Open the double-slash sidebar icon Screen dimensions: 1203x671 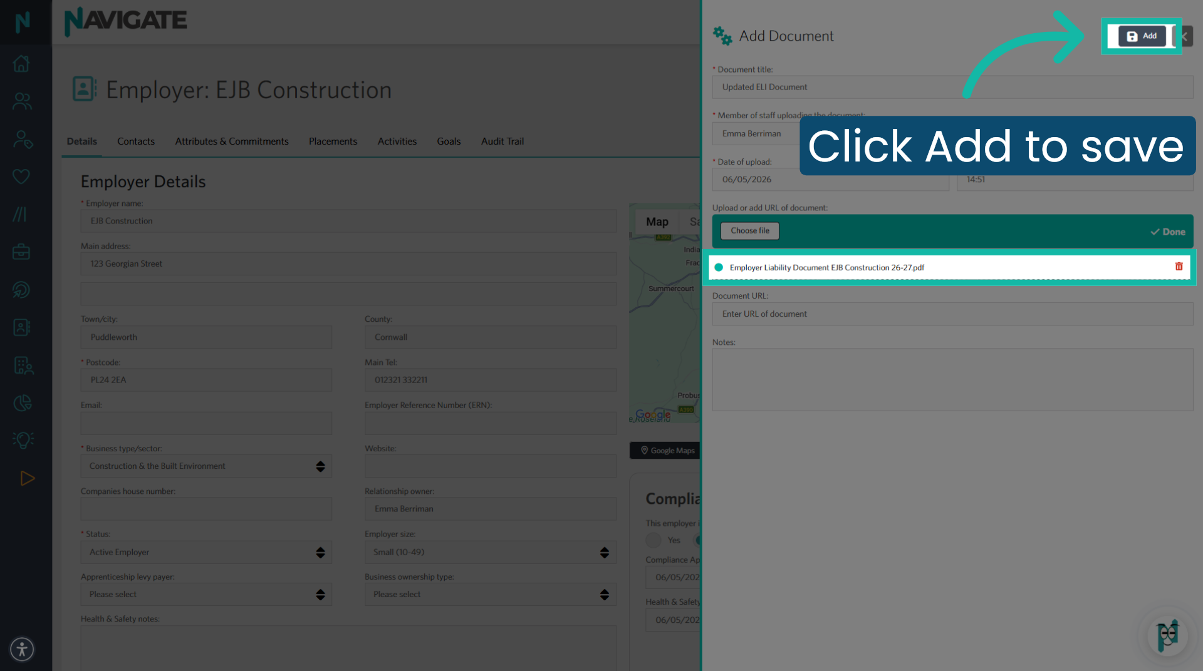pyautogui.click(x=20, y=214)
